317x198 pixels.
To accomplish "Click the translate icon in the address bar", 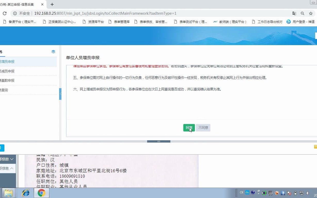I will click(x=294, y=13).
